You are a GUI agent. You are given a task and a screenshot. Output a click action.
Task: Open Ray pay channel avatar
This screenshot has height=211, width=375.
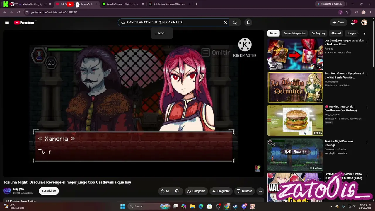click(x=7, y=191)
